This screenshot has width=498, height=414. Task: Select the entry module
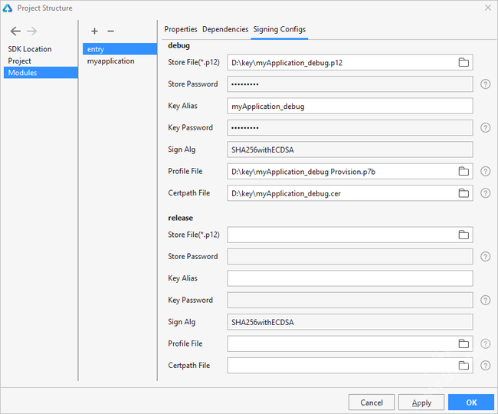(120, 49)
